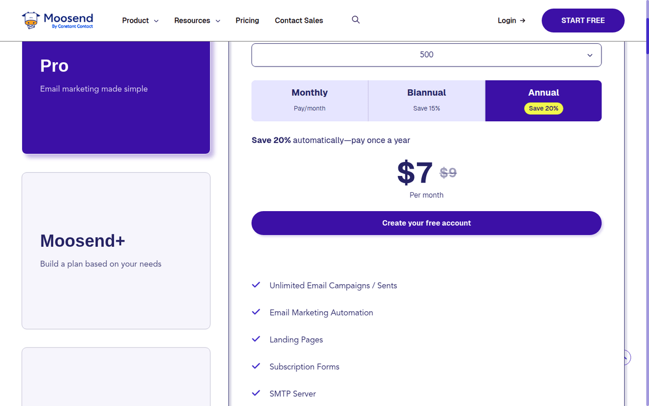649x406 pixels.
Task: Click the scroll-to-top arrow icon
Action: (x=626, y=357)
